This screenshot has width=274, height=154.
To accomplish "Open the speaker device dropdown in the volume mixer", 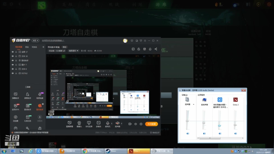I will pyautogui.click(x=194, y=104).
